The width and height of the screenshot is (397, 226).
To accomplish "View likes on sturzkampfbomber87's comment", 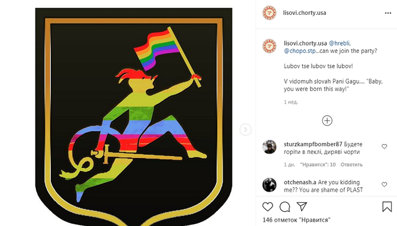I will click(318, 164).
